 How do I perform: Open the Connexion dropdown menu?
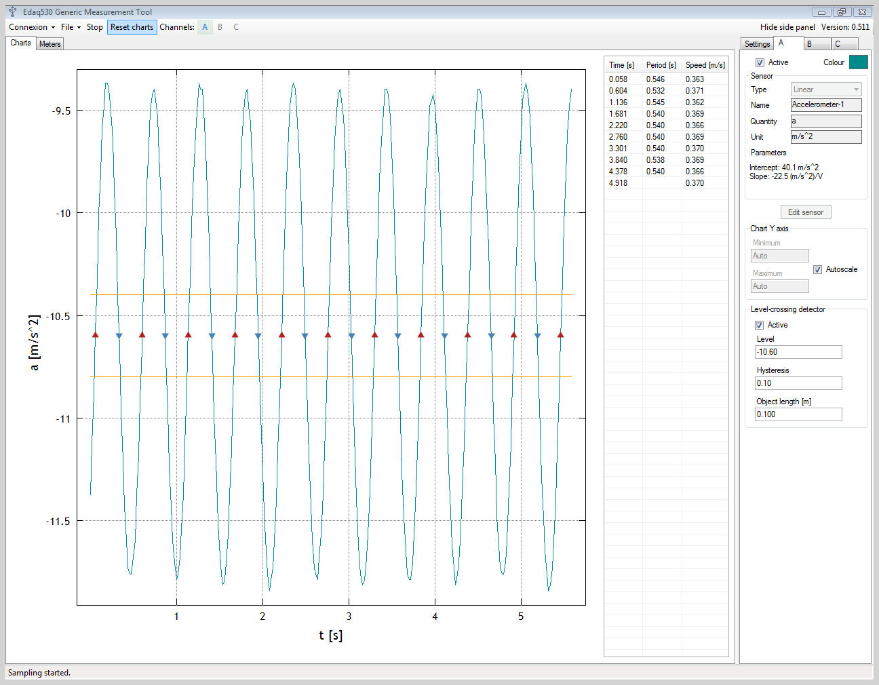coord(32,27)
